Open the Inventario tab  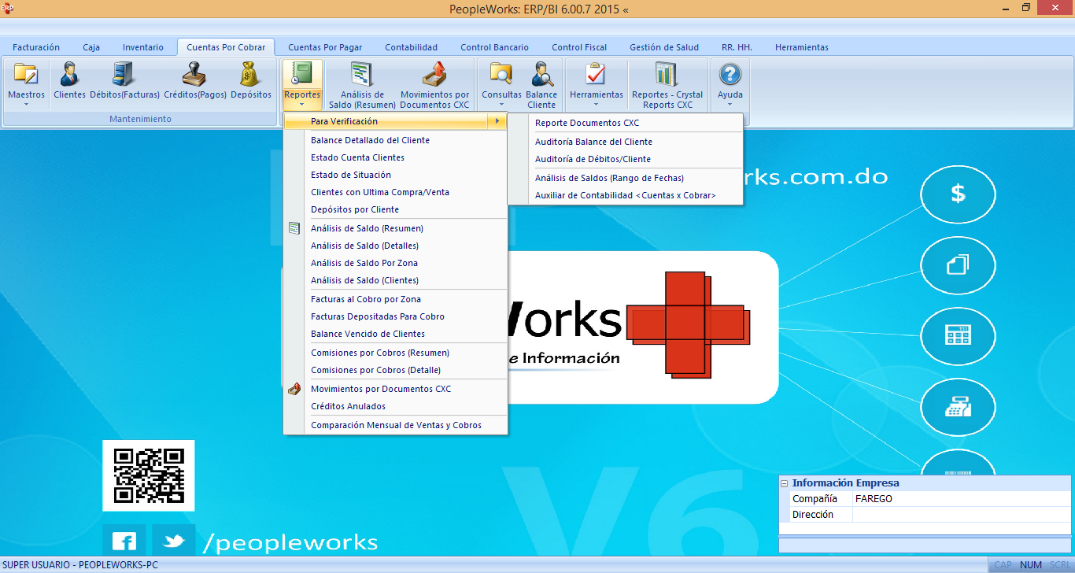click(143, 47)
